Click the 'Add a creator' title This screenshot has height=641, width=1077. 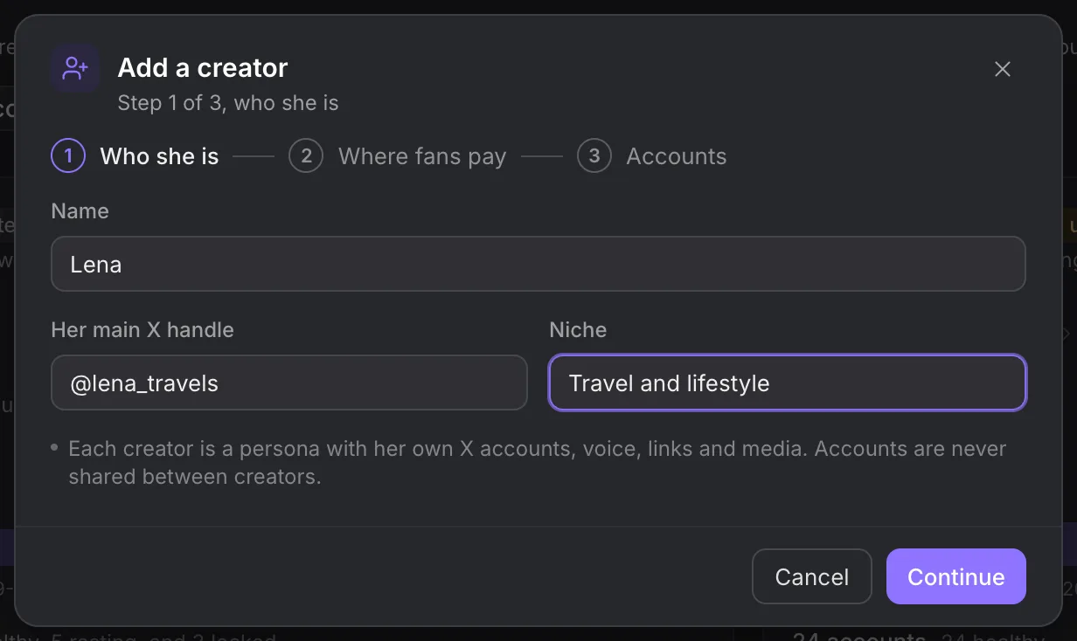point(203,68)
